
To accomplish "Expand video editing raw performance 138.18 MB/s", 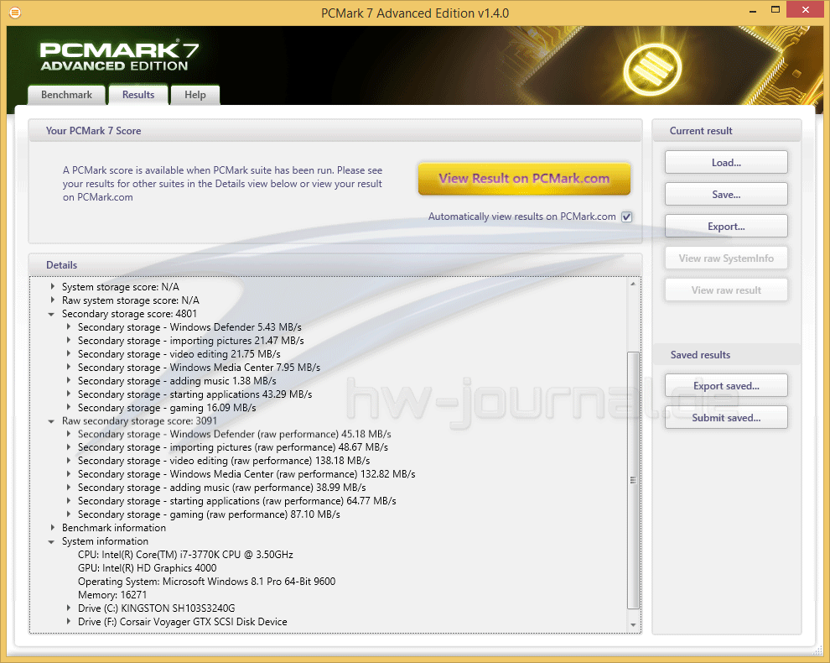I will click(68, 461).
